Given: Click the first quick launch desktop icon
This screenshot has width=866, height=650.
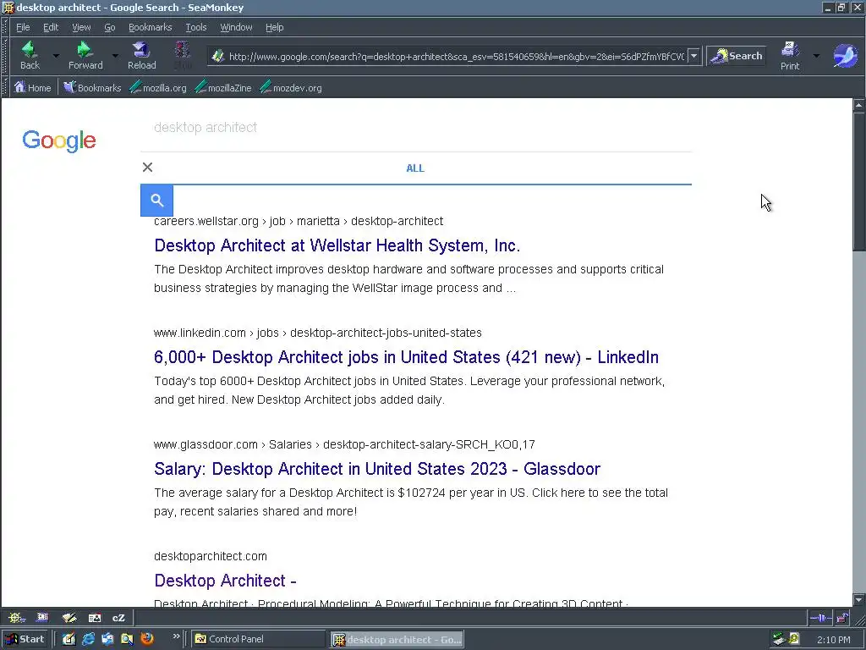Looking at the screenshot, I should point(69,639).
